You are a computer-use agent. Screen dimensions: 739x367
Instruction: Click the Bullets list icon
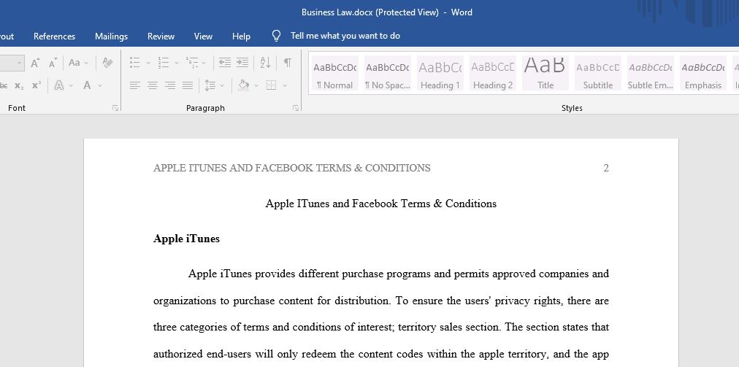[x=135, y=63]
